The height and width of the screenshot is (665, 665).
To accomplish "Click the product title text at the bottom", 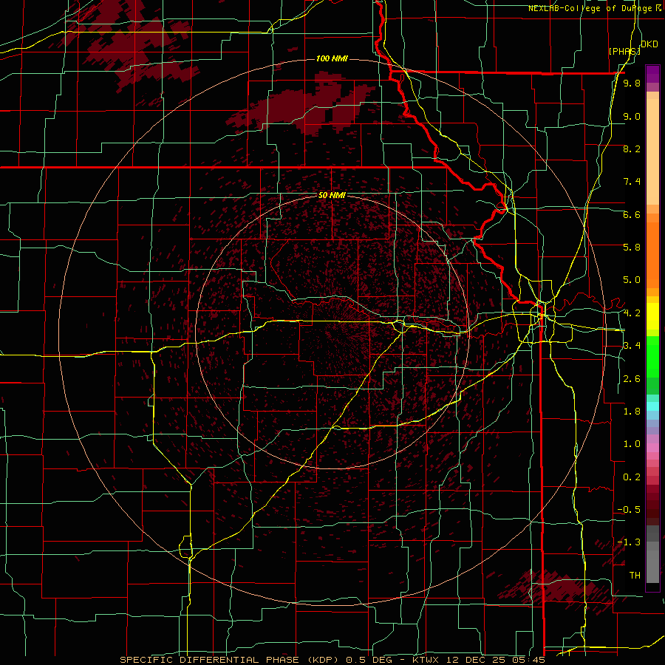I will [332, 660].
